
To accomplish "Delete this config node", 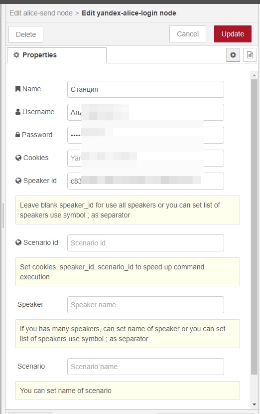I will pyautogui.click(x=26, y=34).
